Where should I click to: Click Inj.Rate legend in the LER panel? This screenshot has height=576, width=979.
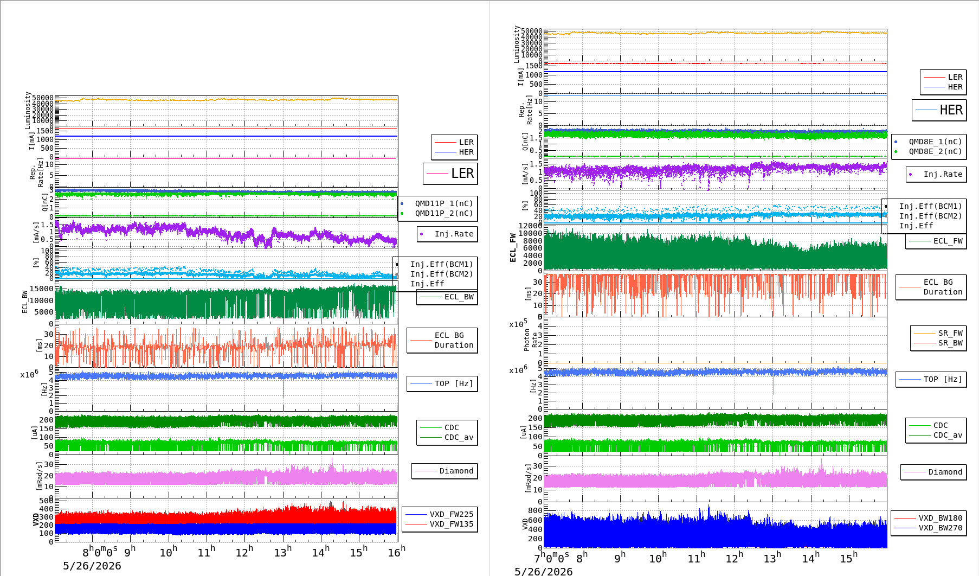tap(454, 234)
